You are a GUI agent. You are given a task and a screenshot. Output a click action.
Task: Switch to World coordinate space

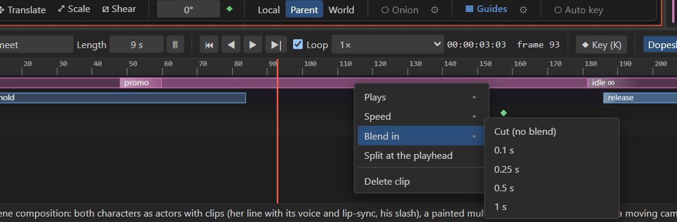341,10
